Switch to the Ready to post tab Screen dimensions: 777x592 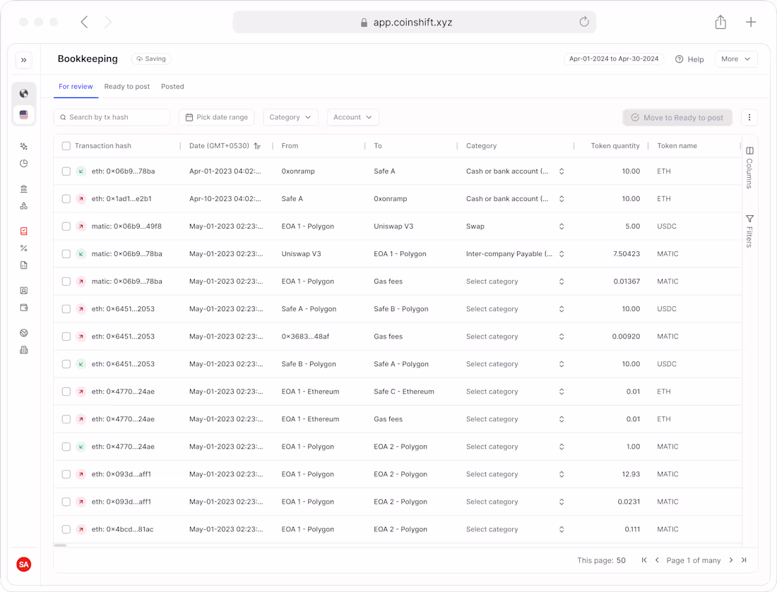pos(126,86)
